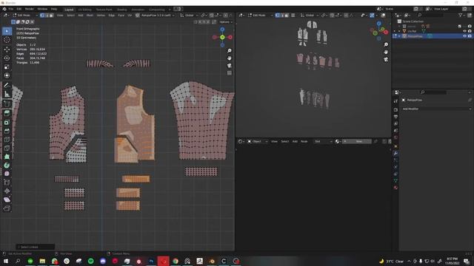Open the Mesh menu in left viewport
This screenshot has height=266, width=474.
click(90, 15)
